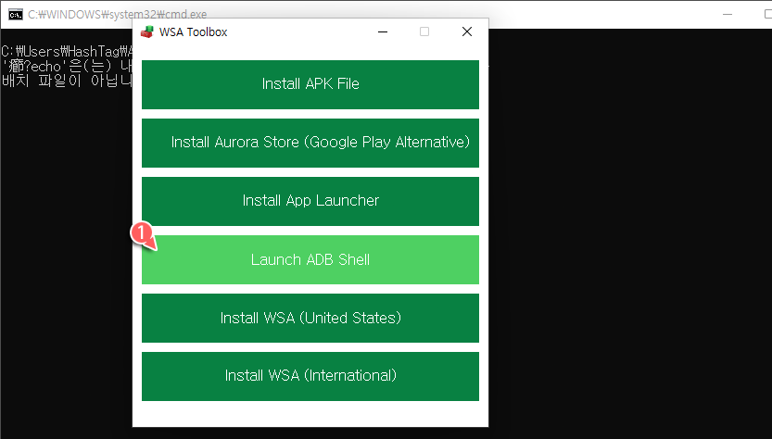Click the '?echo' error line in cmd
This screenshot has width=772, height=439.
(x=67, y=66)
